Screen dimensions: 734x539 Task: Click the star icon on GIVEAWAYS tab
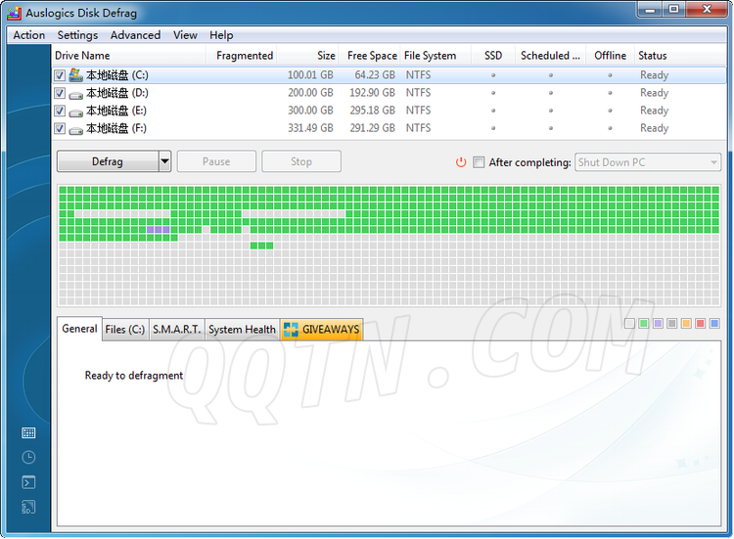(291, 330)
